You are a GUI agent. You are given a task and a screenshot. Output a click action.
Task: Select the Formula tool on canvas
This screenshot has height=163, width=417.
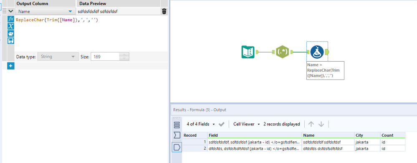click(x=317, y=52)
